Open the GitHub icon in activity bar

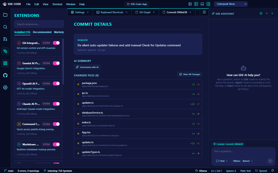click(5, 75)
